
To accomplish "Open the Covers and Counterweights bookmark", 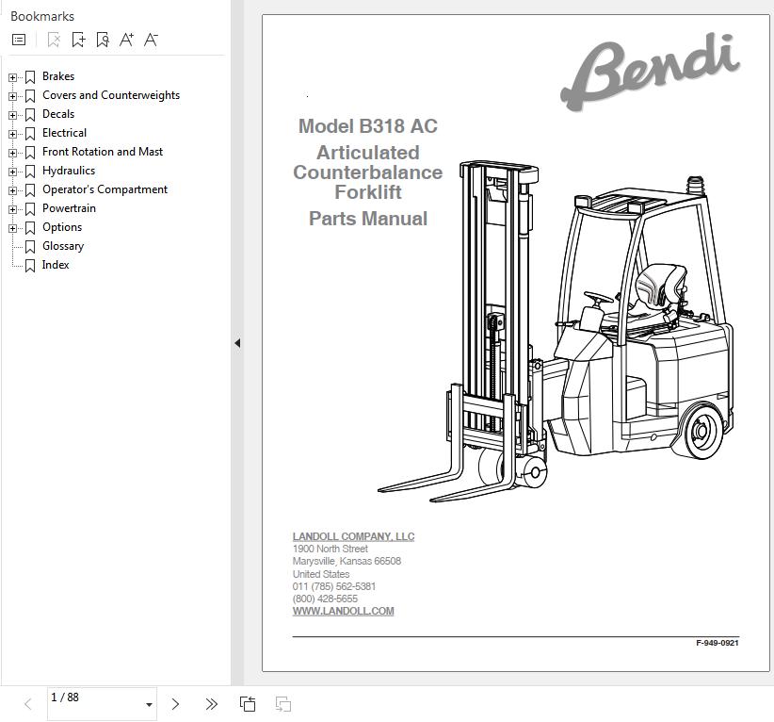I will click(111, 95).
